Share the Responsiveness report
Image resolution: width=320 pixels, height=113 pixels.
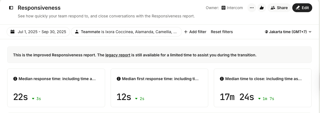click(279, 8)
